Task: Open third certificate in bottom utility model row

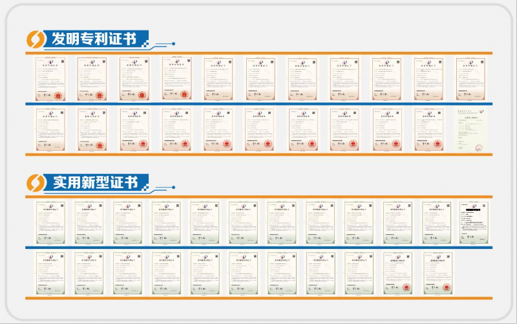Action: pos(127,272)
